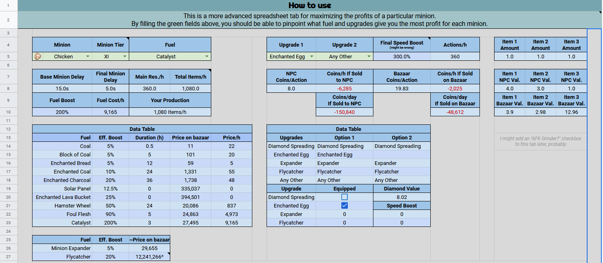Open the Minion Tier dropdown showing XI
603x263 pixels.
(x=125, y=56)
